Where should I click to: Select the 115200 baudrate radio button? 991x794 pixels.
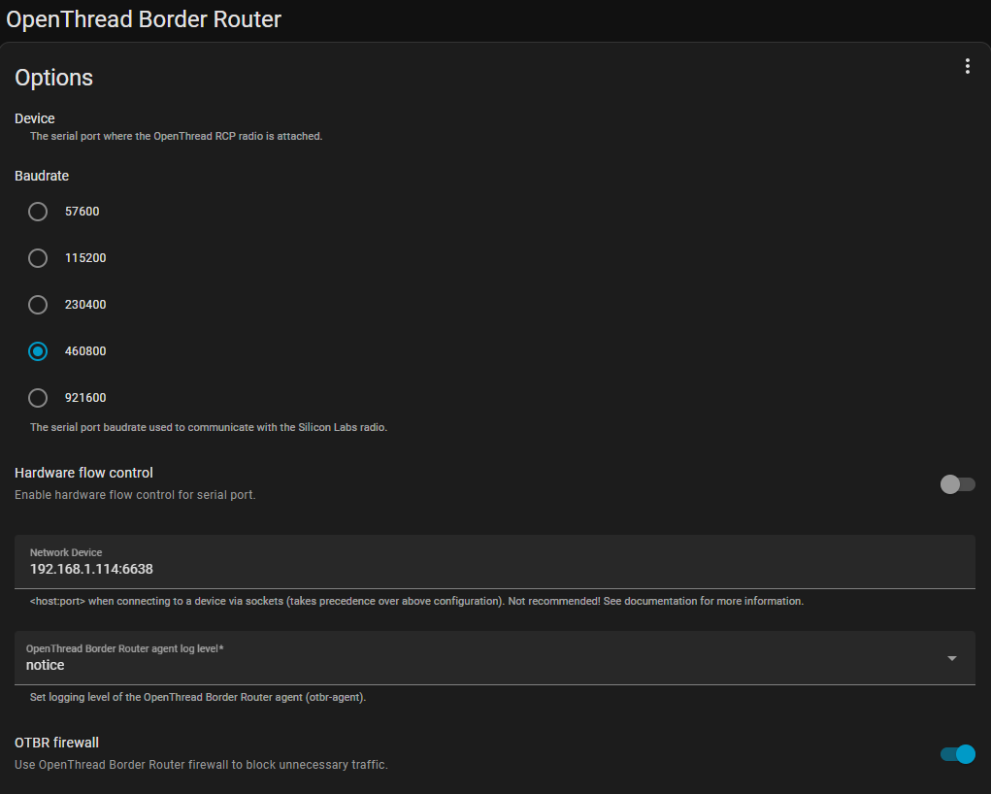click(x=38, y=258)
